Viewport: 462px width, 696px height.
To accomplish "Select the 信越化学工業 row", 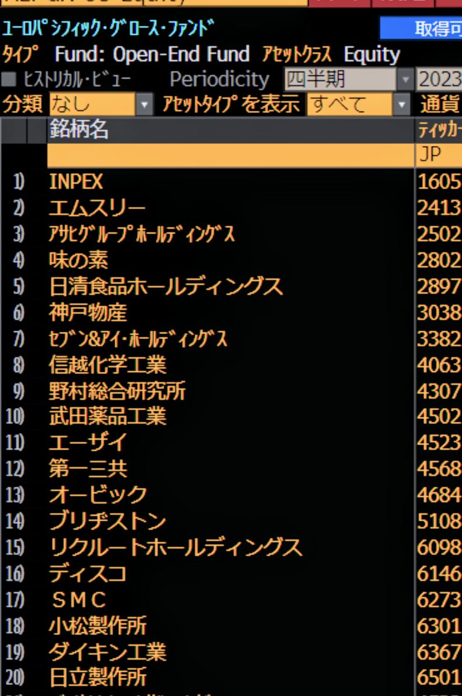I will [x=231, y=365].
